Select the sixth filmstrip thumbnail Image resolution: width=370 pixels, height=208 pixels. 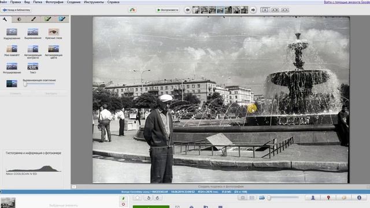point(236,10)
